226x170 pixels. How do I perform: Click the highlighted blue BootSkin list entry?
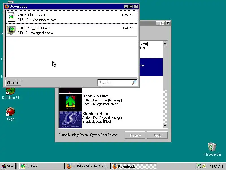coord(151,67)
